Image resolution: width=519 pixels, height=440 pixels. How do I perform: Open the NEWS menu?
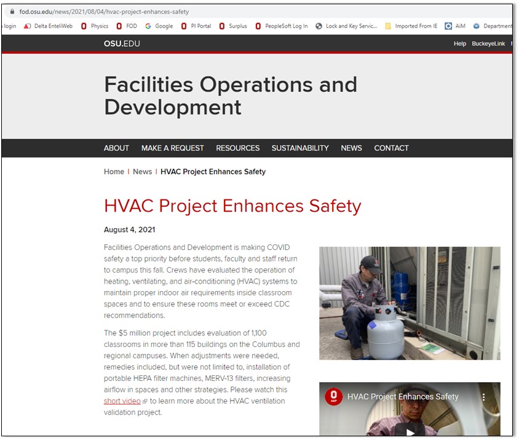click(351, 148)
